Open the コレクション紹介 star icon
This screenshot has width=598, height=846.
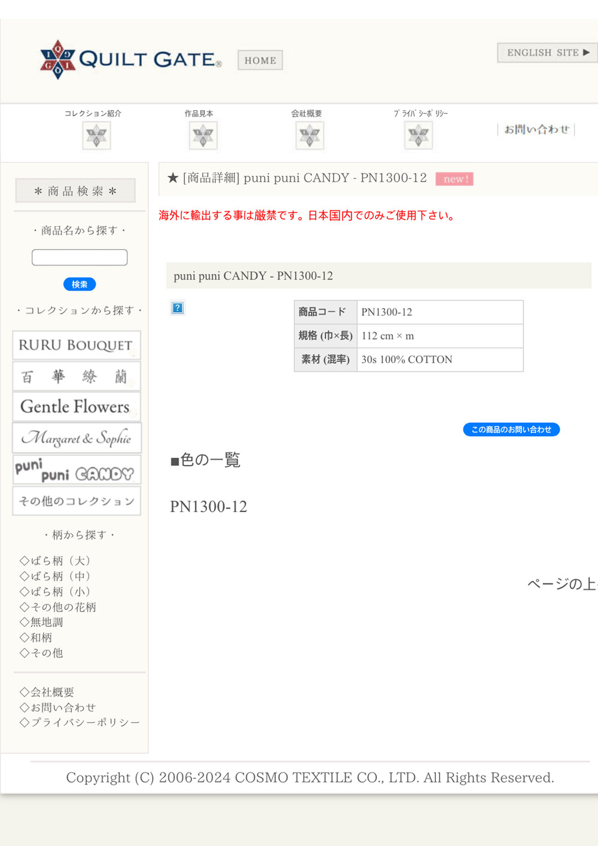pyautogui.click(x=96, y=135)
